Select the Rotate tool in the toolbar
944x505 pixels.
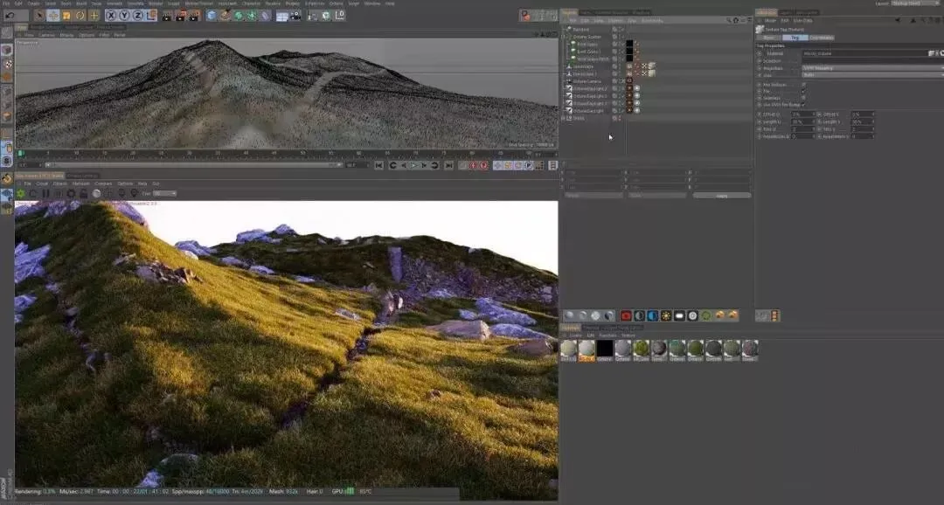(80, 15)
